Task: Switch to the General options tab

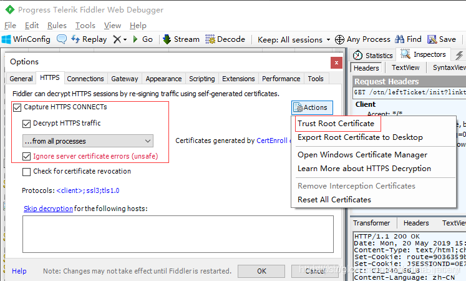Action: [x=21, y=79]
